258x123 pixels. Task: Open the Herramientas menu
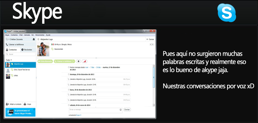tap(40, 35)
